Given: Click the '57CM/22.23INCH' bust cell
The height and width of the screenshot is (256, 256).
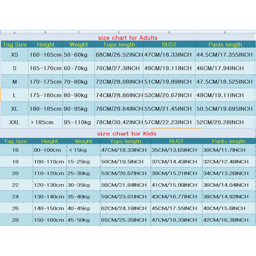Looking at the screenshot, I should 169,122.
